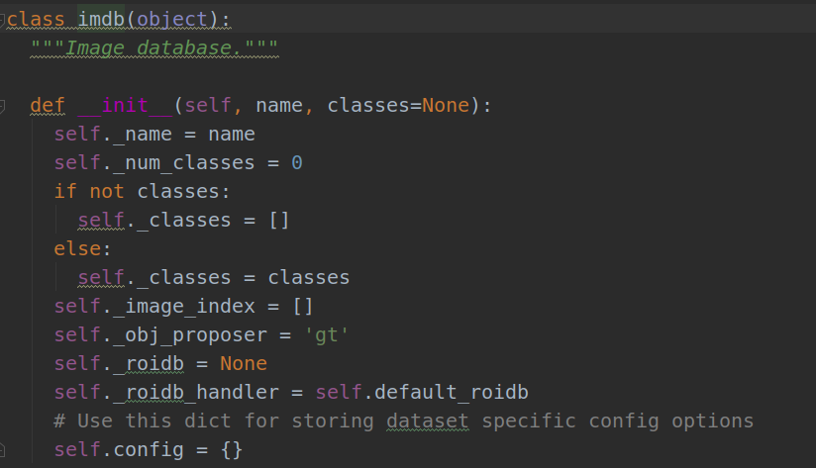
Task: Click the imdb class name
Action: 102,19
